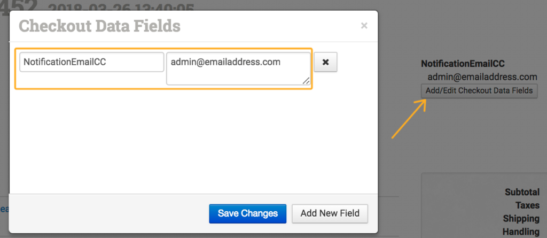Save Changes to checkout fields
This screenshot has height=238, width=547.
click(x=248, y=213)
